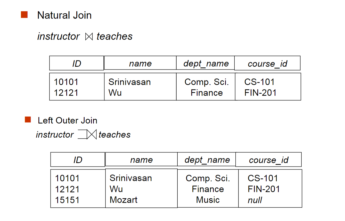The width and height of the screenshot is (345, 221).
Task: Click FIN-201 in the Left Outer Join table
Action: [264, 189]
